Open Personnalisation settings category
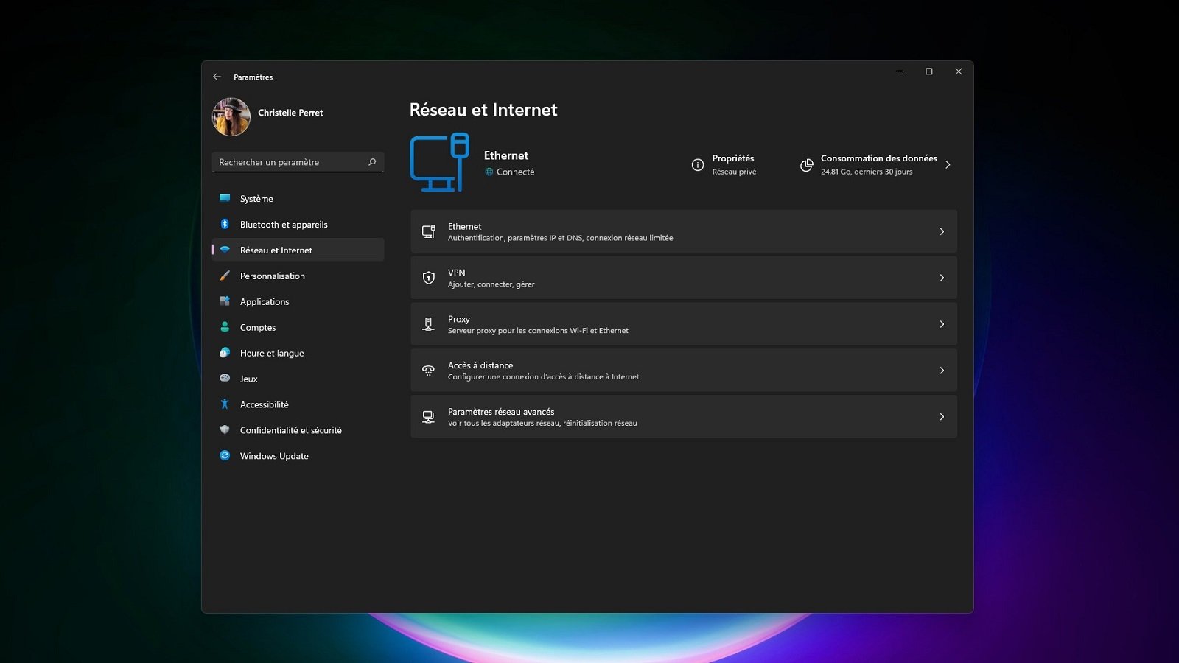The height and width of the screenshot is (663, 1179). 272,276
